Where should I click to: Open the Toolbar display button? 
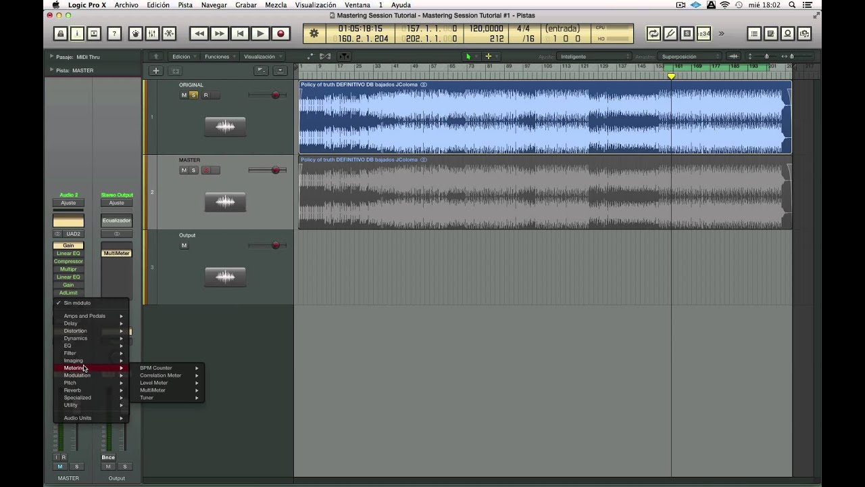(x=94, y=33)
